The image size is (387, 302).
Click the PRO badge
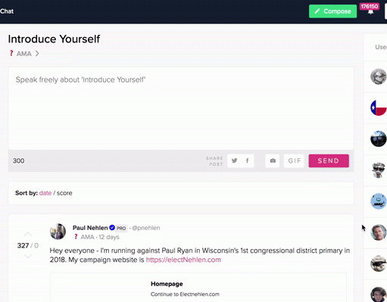tap(121, 228)
